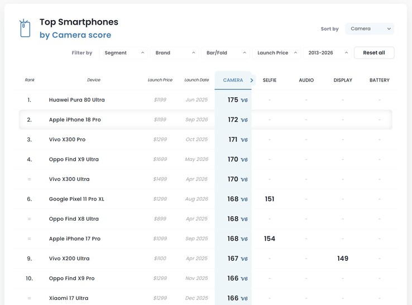Click the Launch Price column header

(160, 80)
